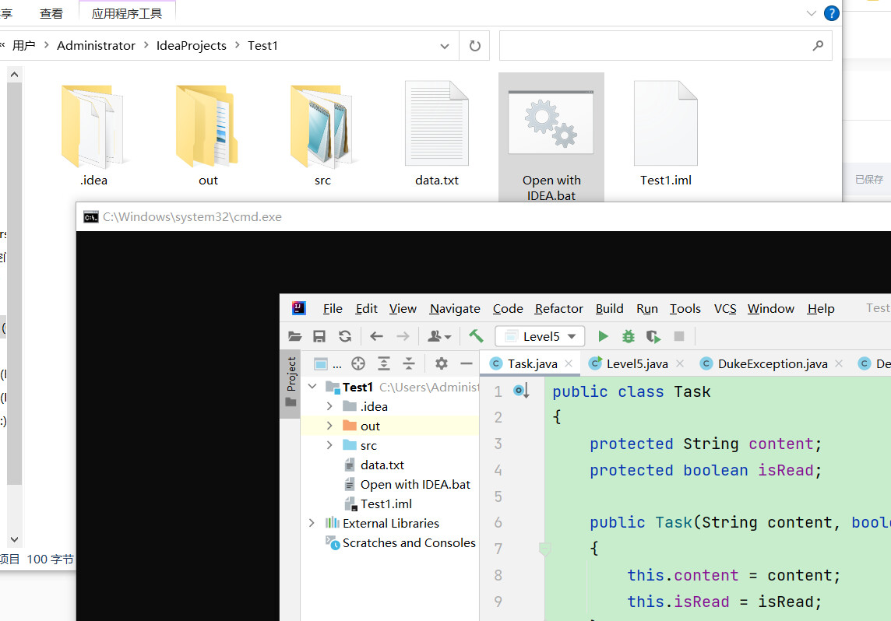Open the Refactor menu
The image size is (891, 621).
(x=558, y=308)
